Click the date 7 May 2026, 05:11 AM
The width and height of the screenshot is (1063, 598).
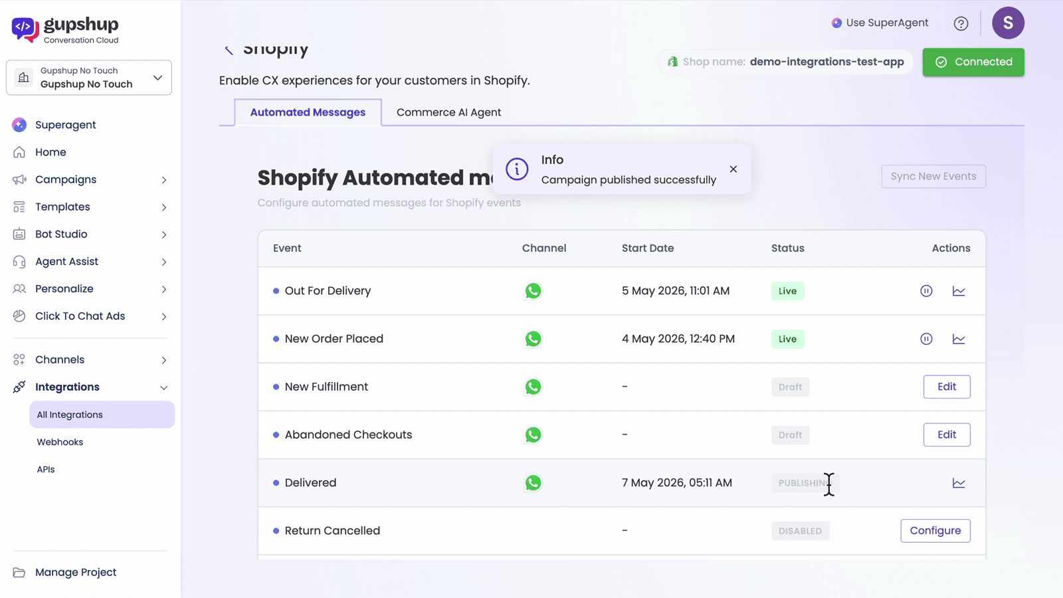(x=677, y=483)
